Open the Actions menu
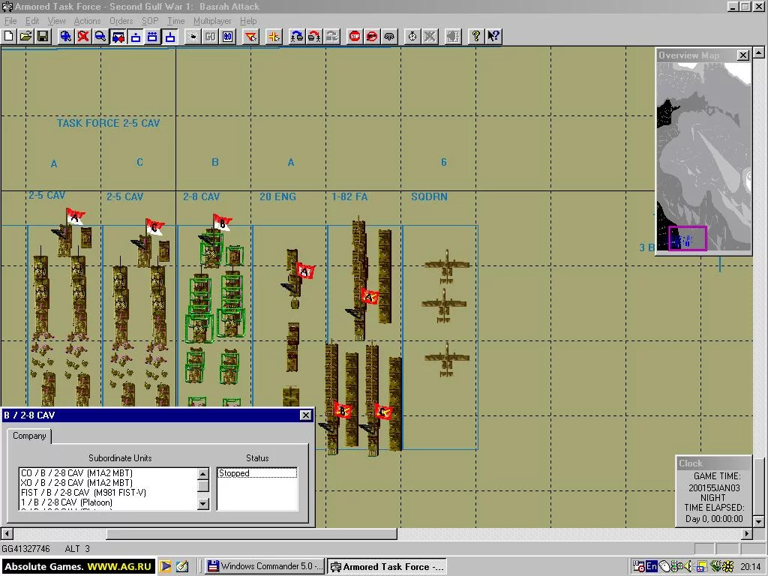The image size is (768, 576). pyautogui.click(x=87, y=21)
